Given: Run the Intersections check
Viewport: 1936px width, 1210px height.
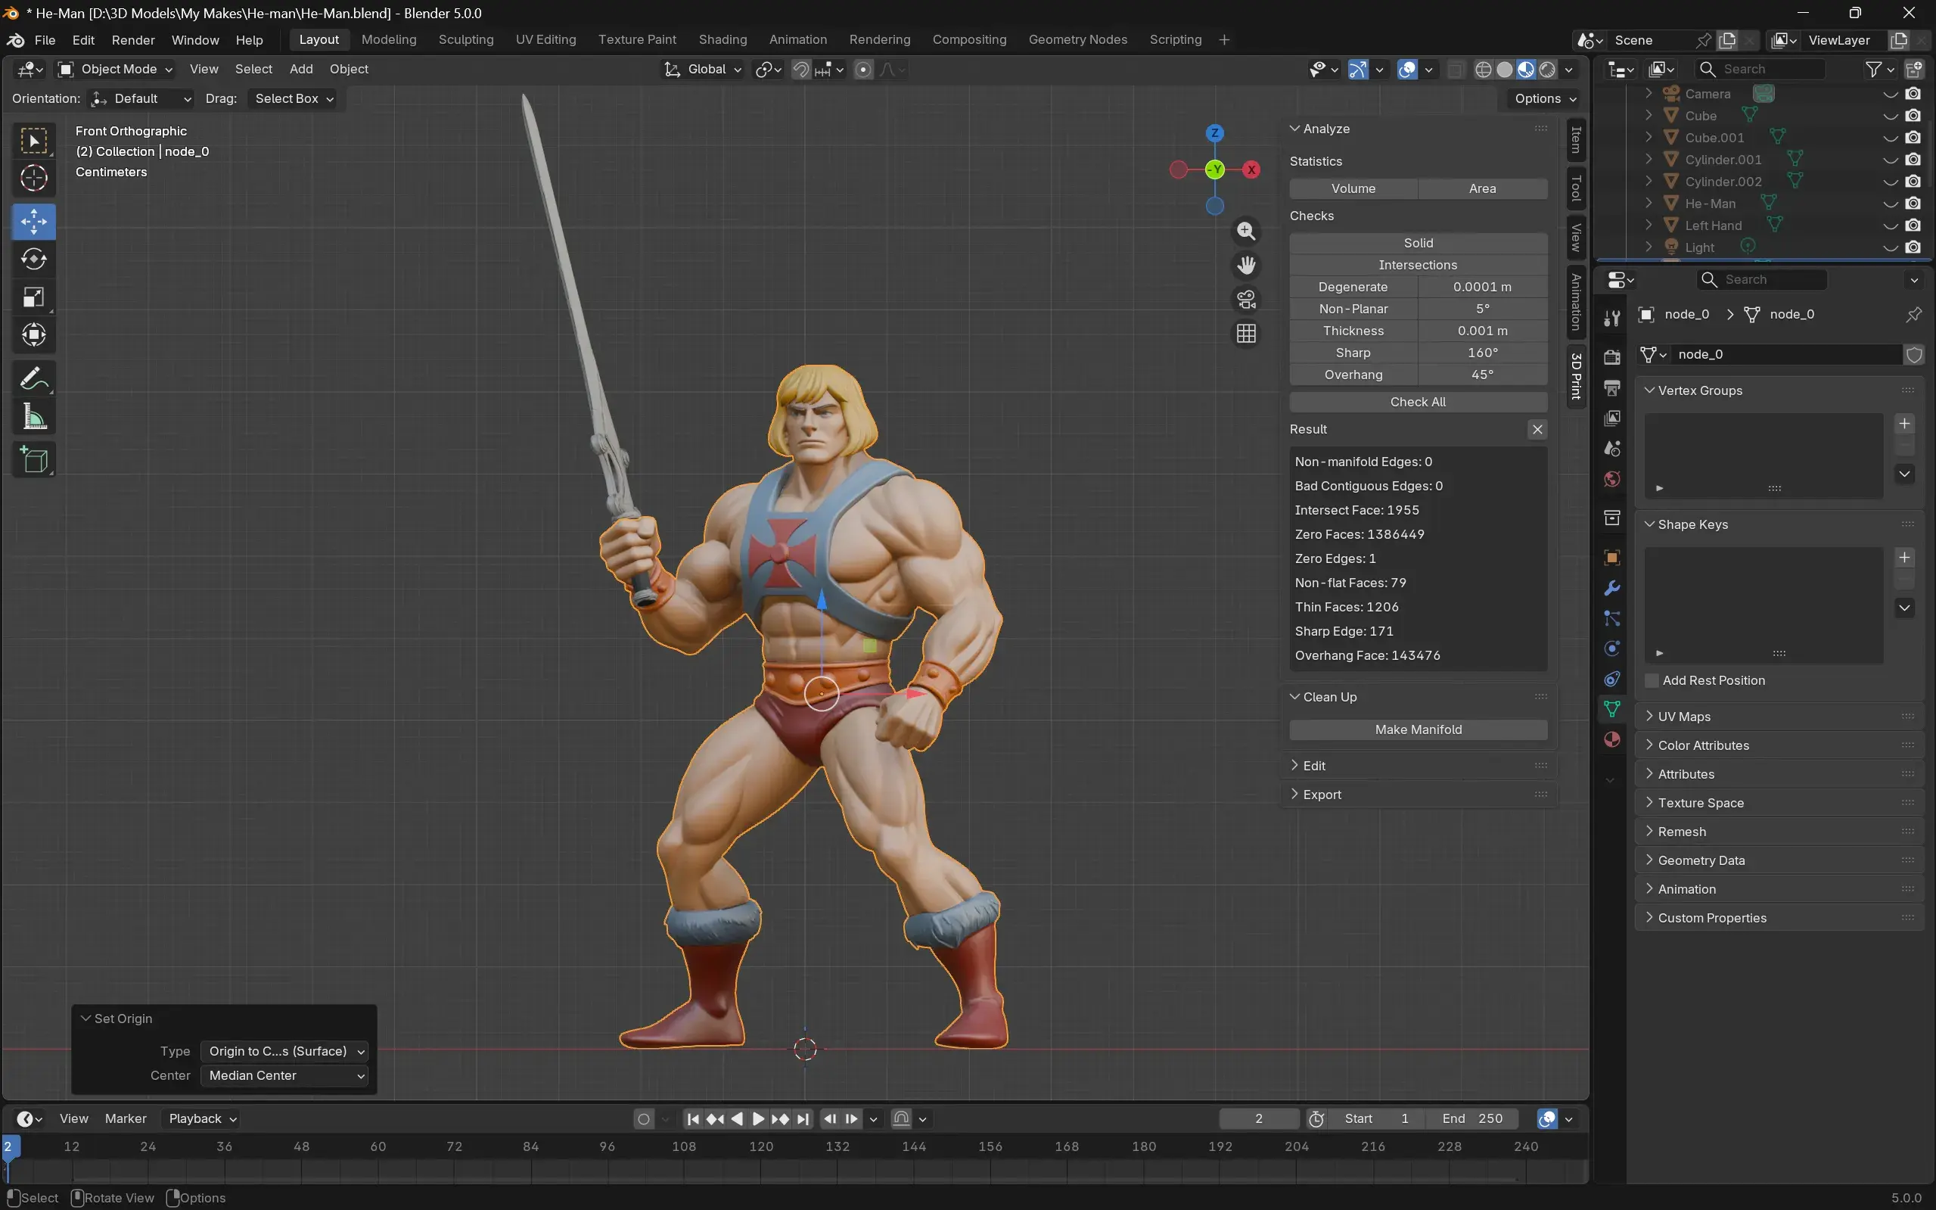Looking at the screenshot, I should point(1418,265).
